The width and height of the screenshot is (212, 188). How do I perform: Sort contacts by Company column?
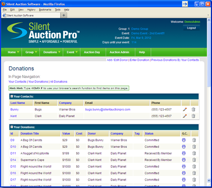point(65,103)
